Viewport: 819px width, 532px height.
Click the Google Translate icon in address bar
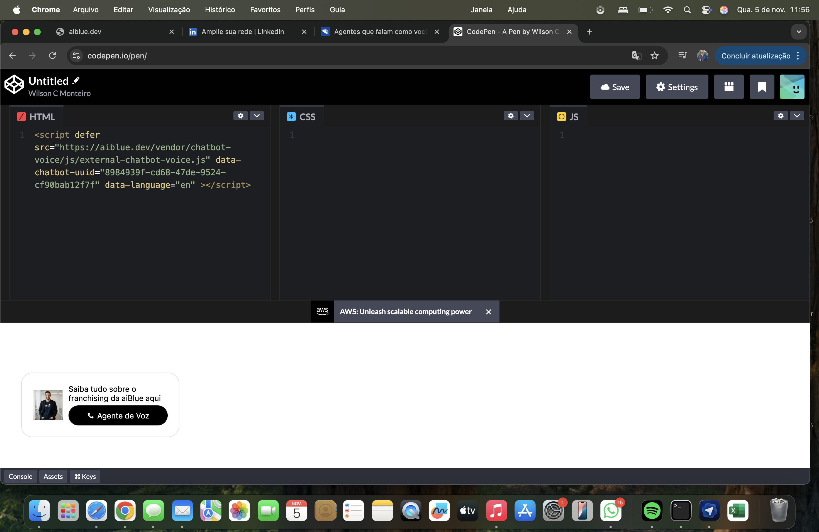tap(636, 56)
